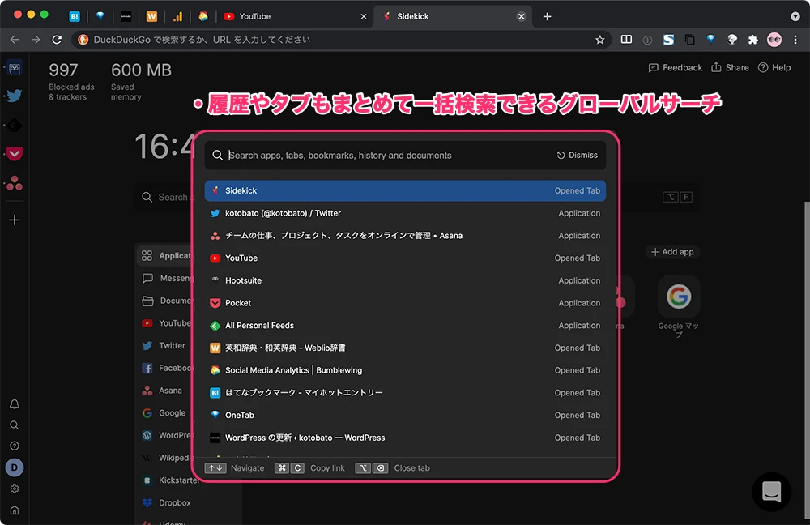Viewport: 810px width, 525px height.
Task: Open the Pocket app in left sidebar
Action: click(x=15, y=153)
